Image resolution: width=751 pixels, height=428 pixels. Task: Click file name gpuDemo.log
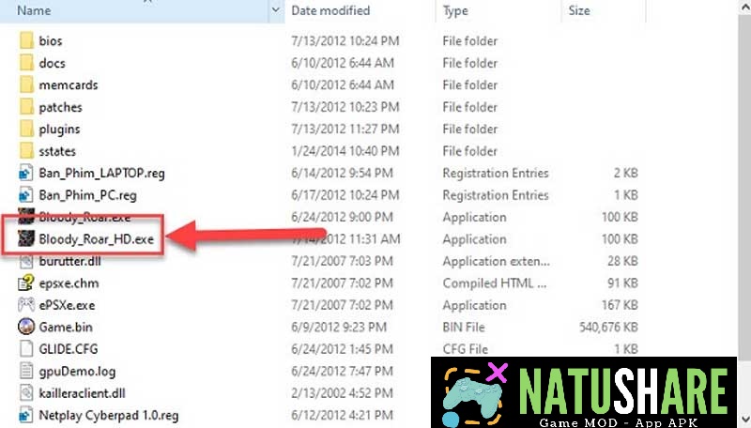(x=77, y=372)
